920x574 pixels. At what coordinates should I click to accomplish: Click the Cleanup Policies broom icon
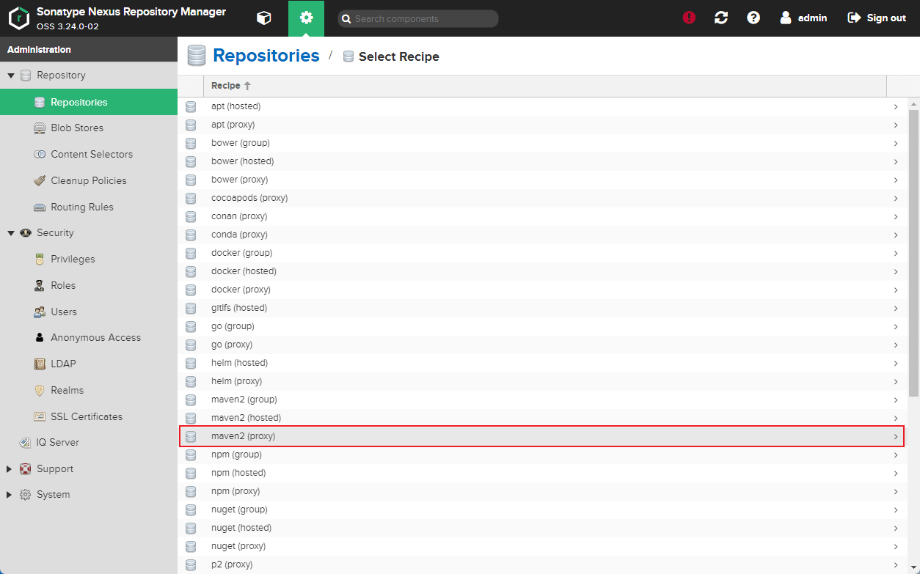click(x=40, y=180)
